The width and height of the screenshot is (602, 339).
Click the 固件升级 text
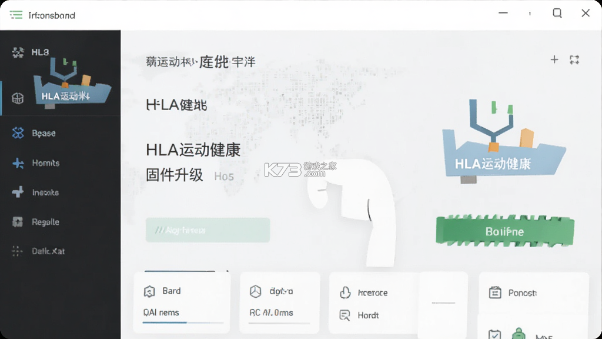174,175
